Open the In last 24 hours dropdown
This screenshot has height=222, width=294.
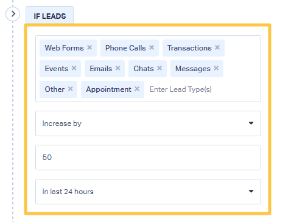coord(148,192)
